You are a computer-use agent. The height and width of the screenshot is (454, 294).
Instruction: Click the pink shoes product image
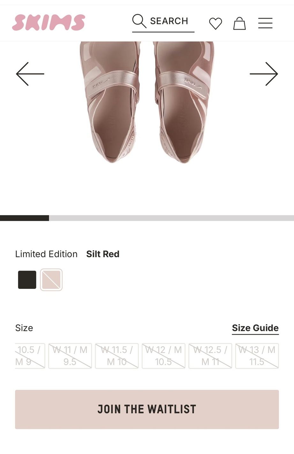pos(147,102)
